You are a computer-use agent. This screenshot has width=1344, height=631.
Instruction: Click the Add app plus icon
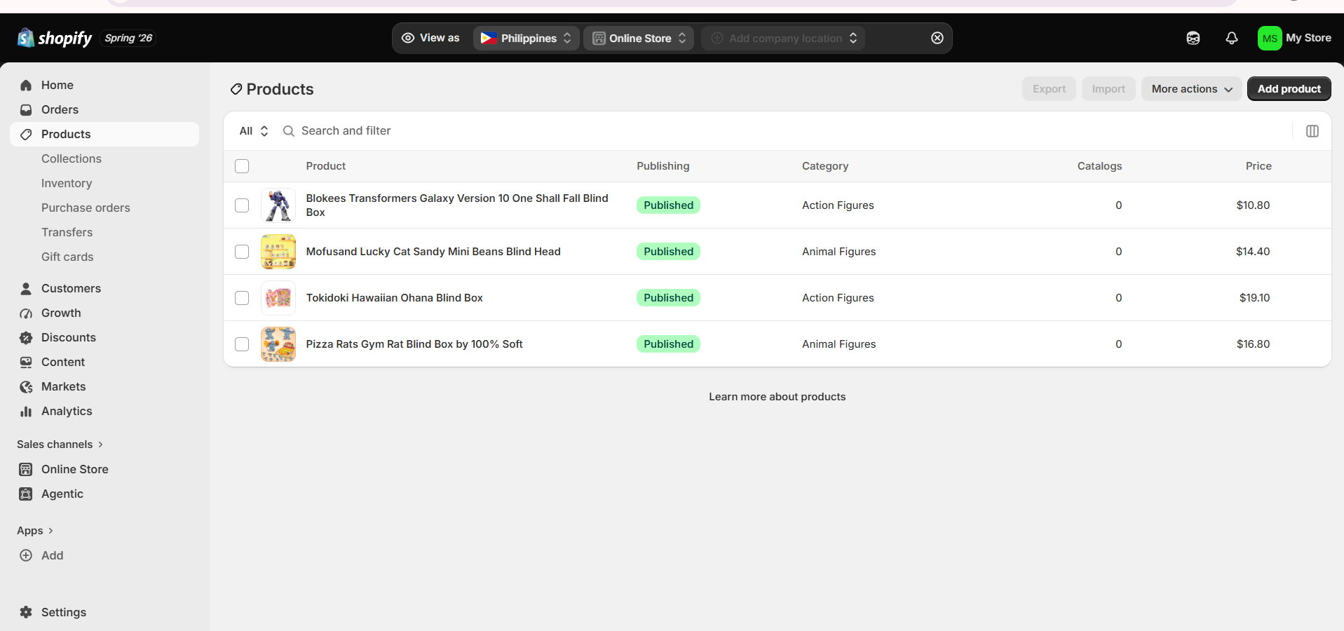(26, 555)
